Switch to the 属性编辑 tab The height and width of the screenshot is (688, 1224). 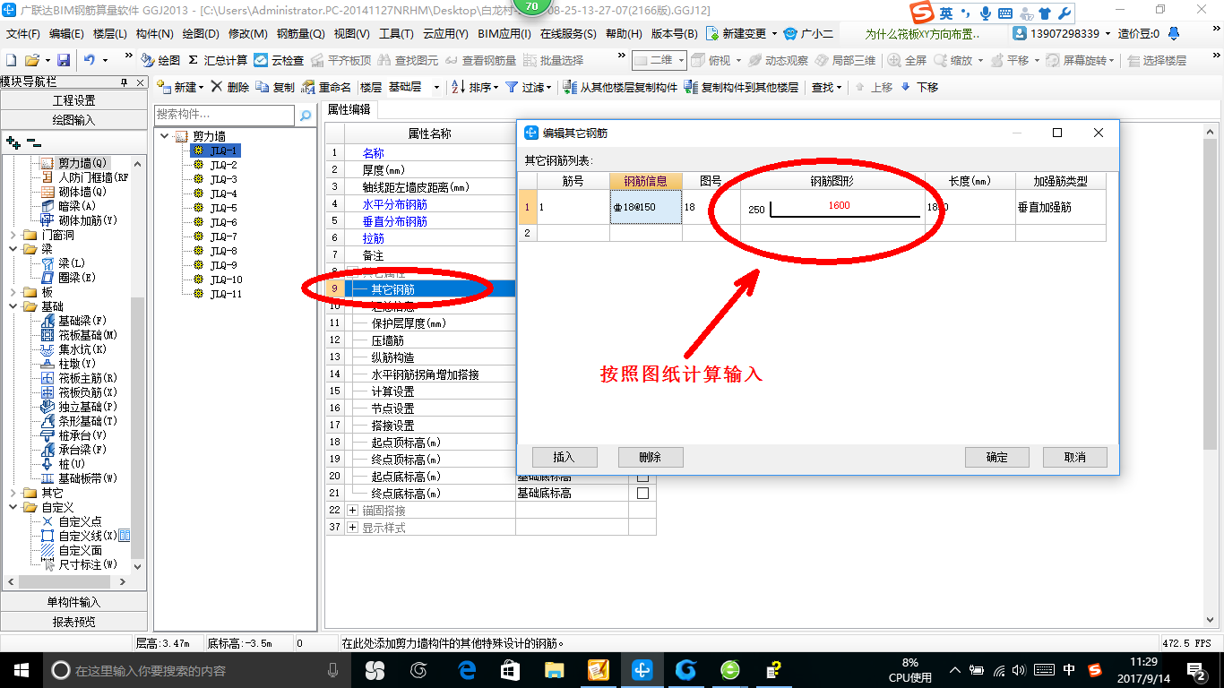coord(349,109)
